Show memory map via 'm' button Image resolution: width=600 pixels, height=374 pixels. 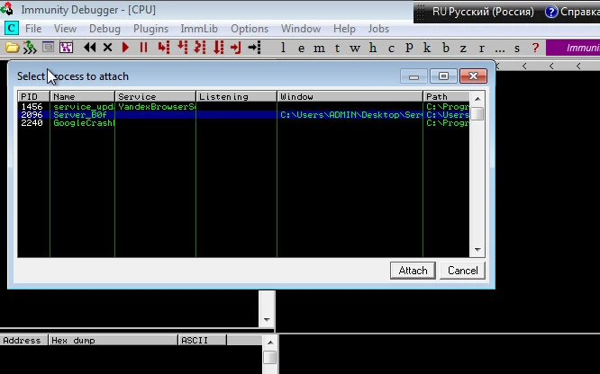319,49
